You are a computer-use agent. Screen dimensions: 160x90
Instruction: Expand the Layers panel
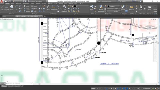coord(75,14)
